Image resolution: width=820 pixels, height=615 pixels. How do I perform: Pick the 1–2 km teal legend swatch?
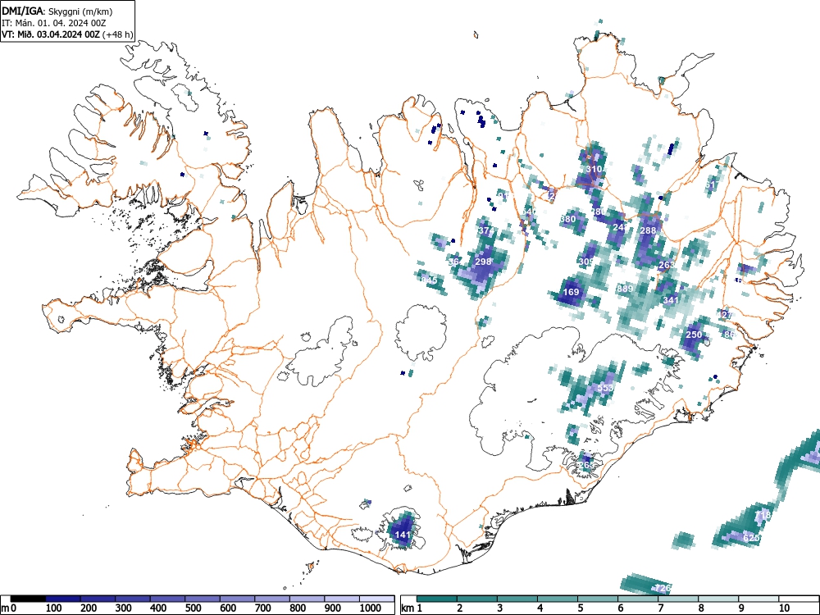point(437,599)
